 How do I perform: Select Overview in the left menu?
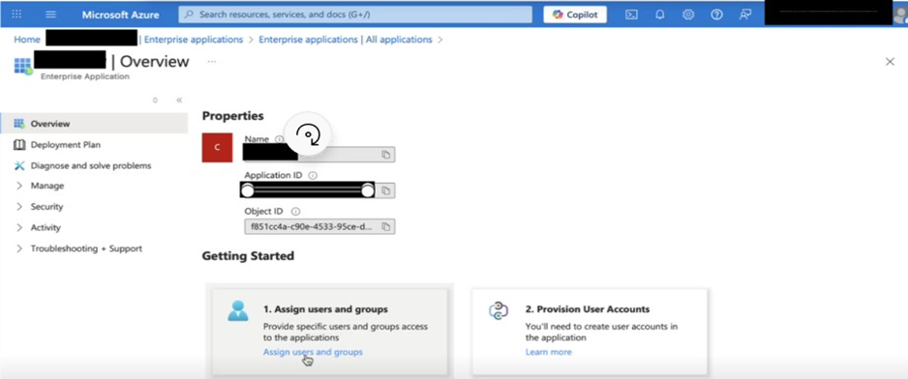[94, 123]
